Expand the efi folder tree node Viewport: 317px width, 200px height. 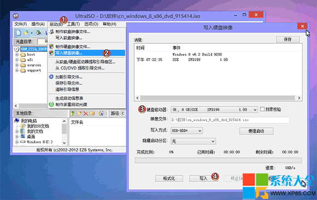[17, 60]
